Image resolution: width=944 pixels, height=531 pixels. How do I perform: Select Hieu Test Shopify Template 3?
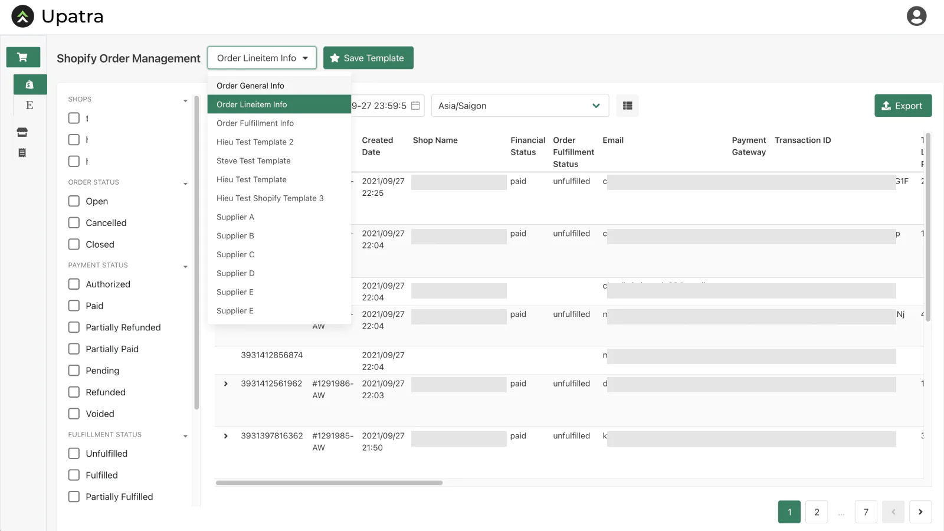(x=279, y=198)
